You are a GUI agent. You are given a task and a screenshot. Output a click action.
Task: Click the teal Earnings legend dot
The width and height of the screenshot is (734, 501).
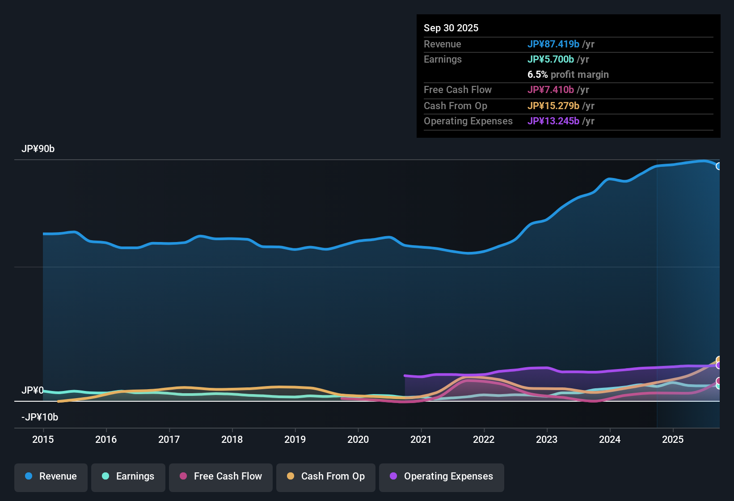(105, 476)
